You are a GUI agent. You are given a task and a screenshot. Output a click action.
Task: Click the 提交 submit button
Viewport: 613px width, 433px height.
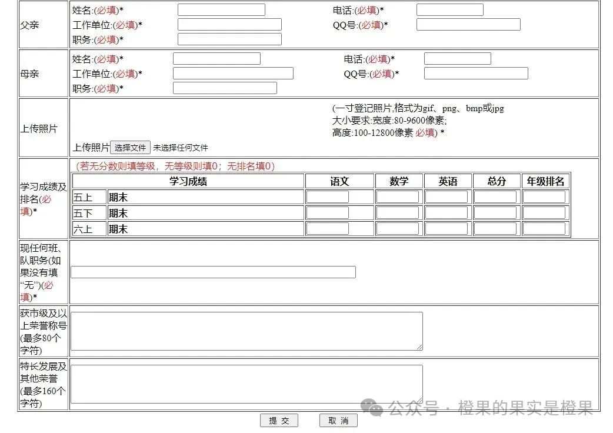pyautogui.click(x=279, y=421)
